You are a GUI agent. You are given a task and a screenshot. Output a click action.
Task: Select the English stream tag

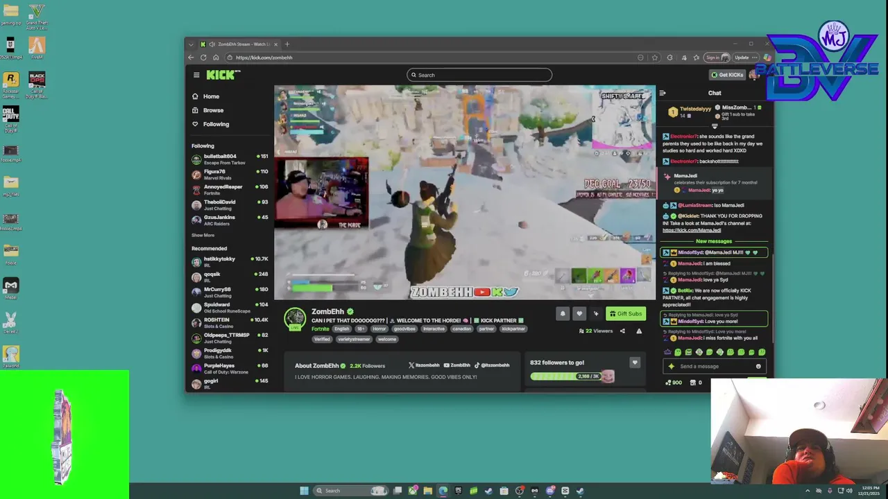coord(342,329)
